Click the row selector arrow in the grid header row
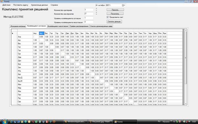The width and height of the screenshot is (198, 124). click(x=13, y=33)
